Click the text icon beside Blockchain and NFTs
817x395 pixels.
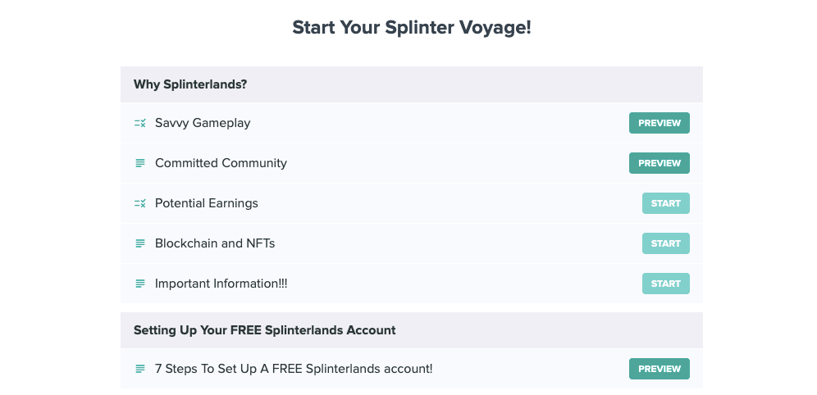click(x=140, y=243)
